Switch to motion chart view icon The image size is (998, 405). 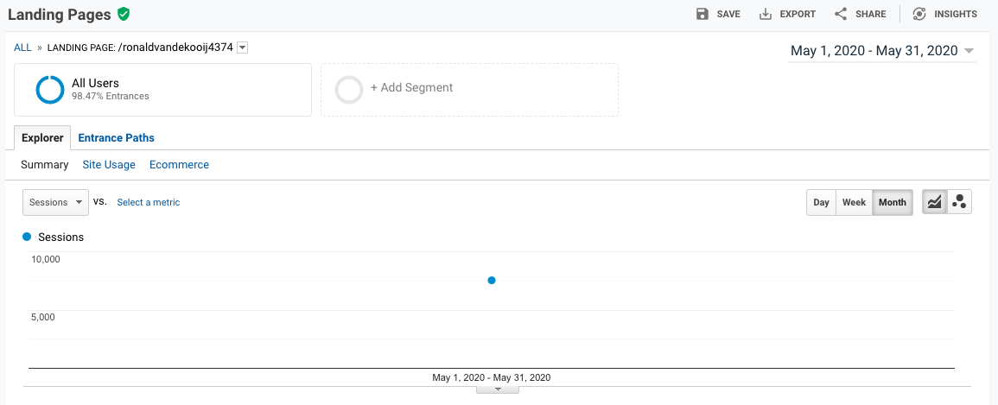coord(959,202)
